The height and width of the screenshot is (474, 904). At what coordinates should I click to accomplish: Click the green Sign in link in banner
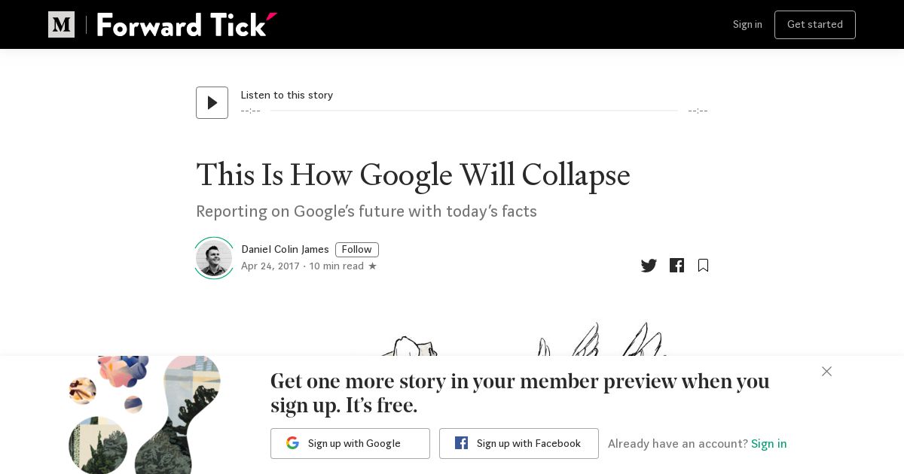point(768,444)
